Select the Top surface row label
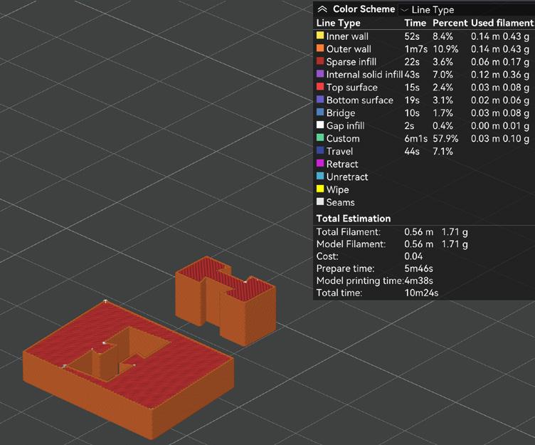 click(x=351, y=88)
